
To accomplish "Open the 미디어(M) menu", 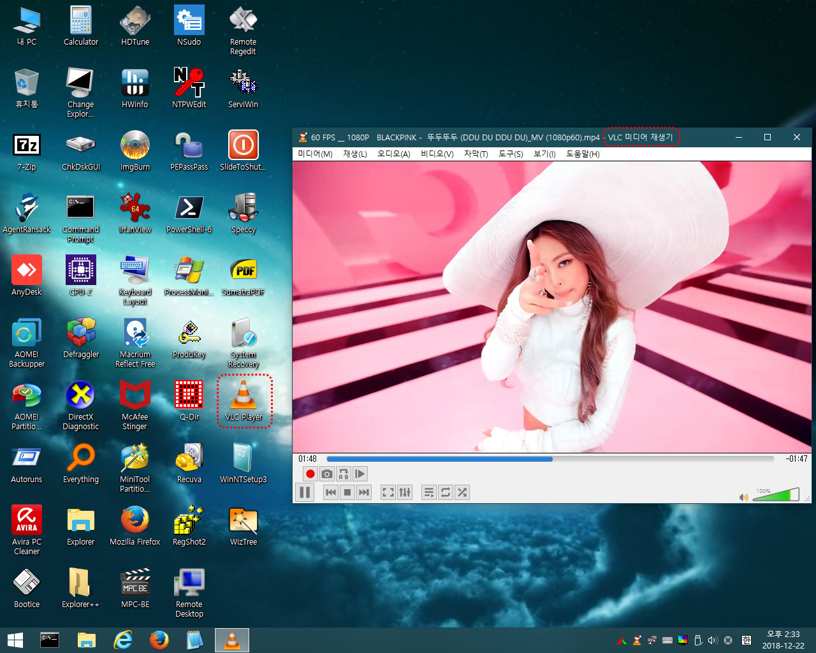I will pyautogui.click(x=315, y=154).
